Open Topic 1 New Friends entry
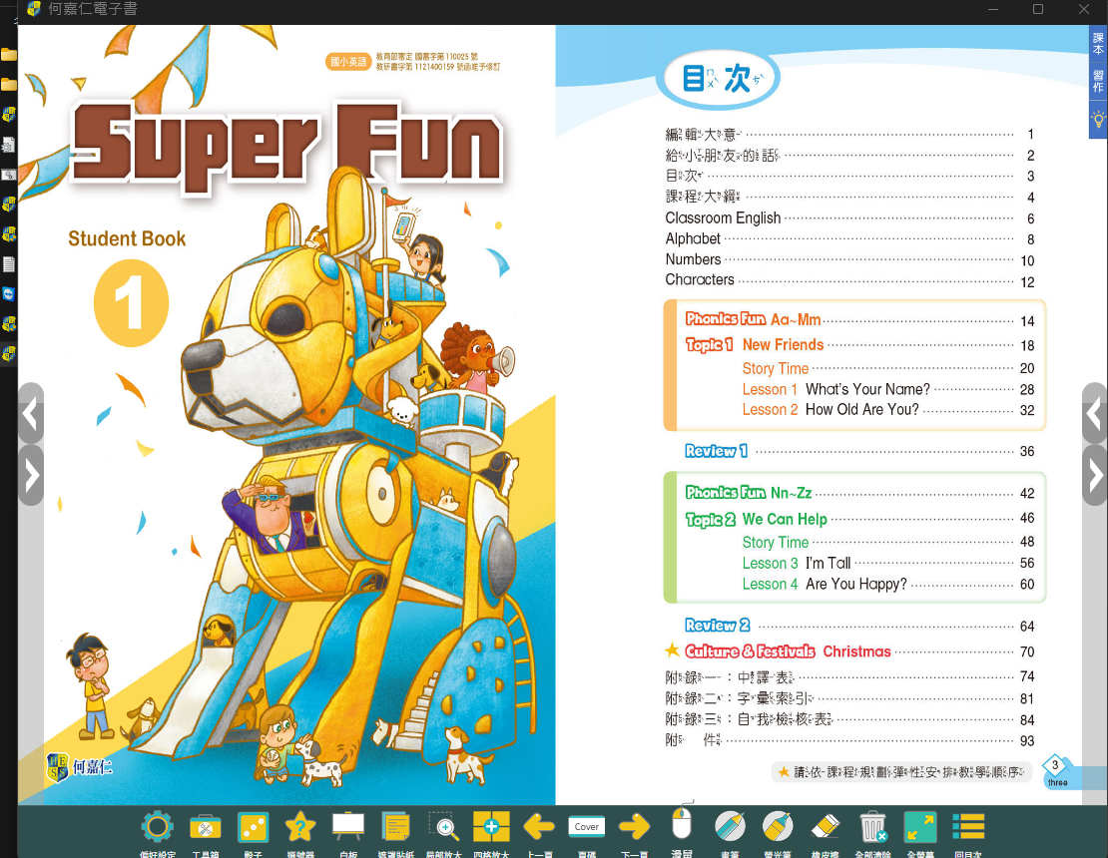 tap(859, 345)
